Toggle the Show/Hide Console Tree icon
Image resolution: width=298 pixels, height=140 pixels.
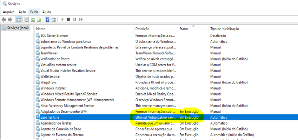tap(19, 19)
